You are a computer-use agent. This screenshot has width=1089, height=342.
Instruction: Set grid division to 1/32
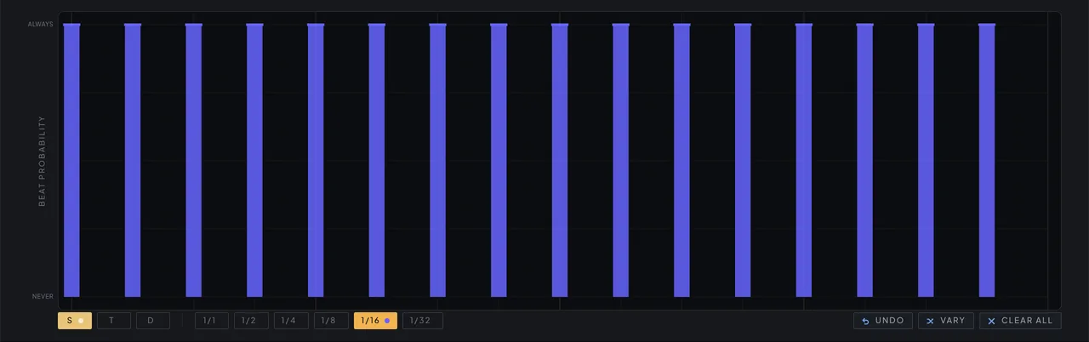click(422, 321)
